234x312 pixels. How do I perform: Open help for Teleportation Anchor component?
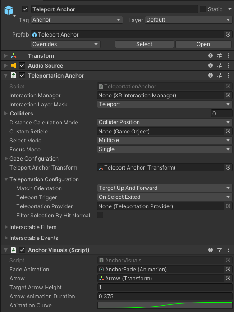[x=211, y=75]
